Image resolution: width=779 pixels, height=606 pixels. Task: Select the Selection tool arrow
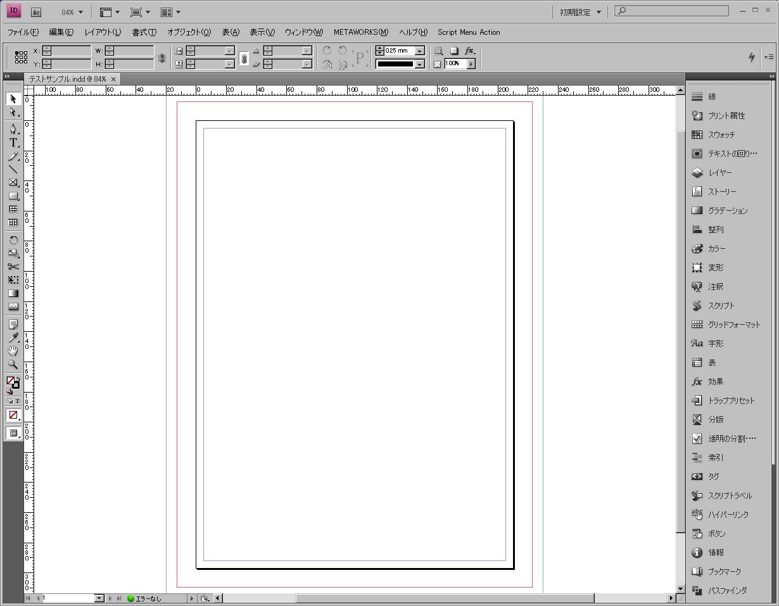13,99
